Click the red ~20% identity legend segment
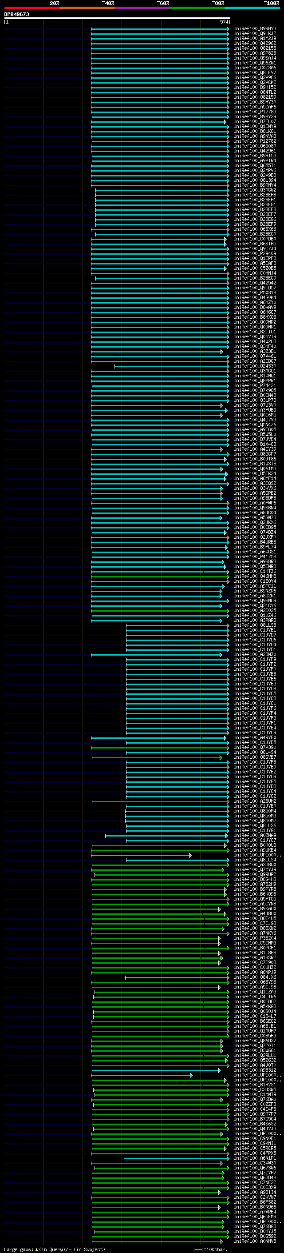The width and height of the screenshot is (284, 1253). [32, 8]
